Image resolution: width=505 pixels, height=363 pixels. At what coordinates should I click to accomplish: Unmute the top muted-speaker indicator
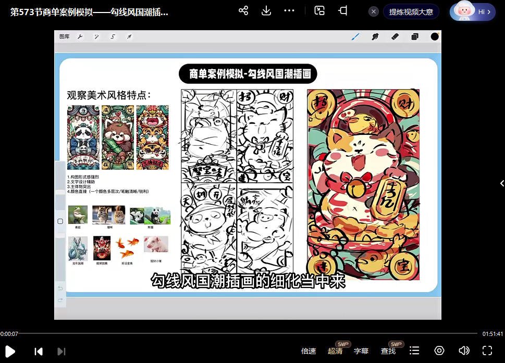(x=342, y=10)
